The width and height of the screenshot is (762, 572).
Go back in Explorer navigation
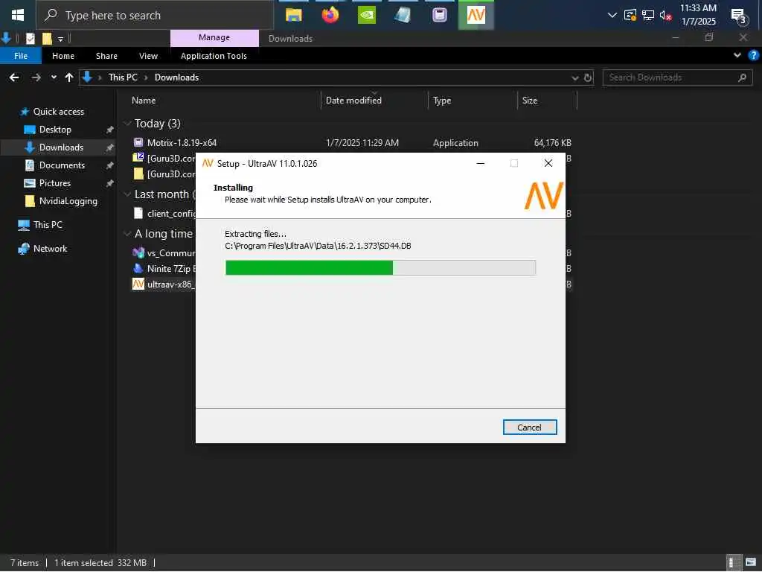click(x=15, y=77)
